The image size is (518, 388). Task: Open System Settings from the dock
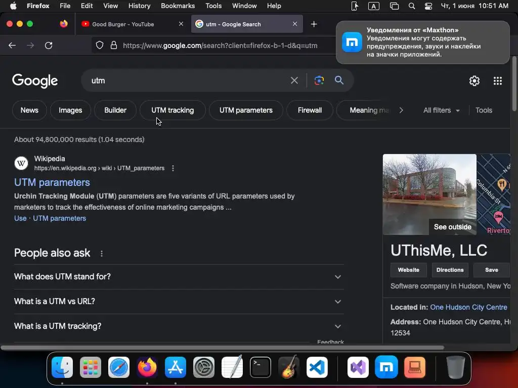(204, 367)
